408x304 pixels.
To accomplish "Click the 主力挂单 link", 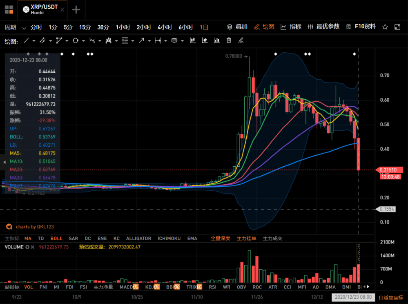I will click(x=246, y=238).
